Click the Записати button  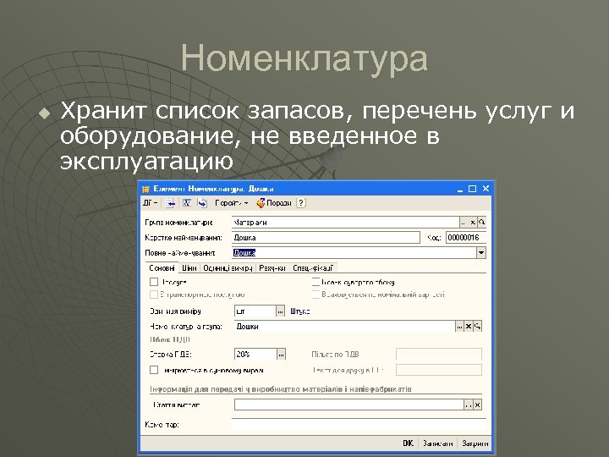(x=438, y=443)
